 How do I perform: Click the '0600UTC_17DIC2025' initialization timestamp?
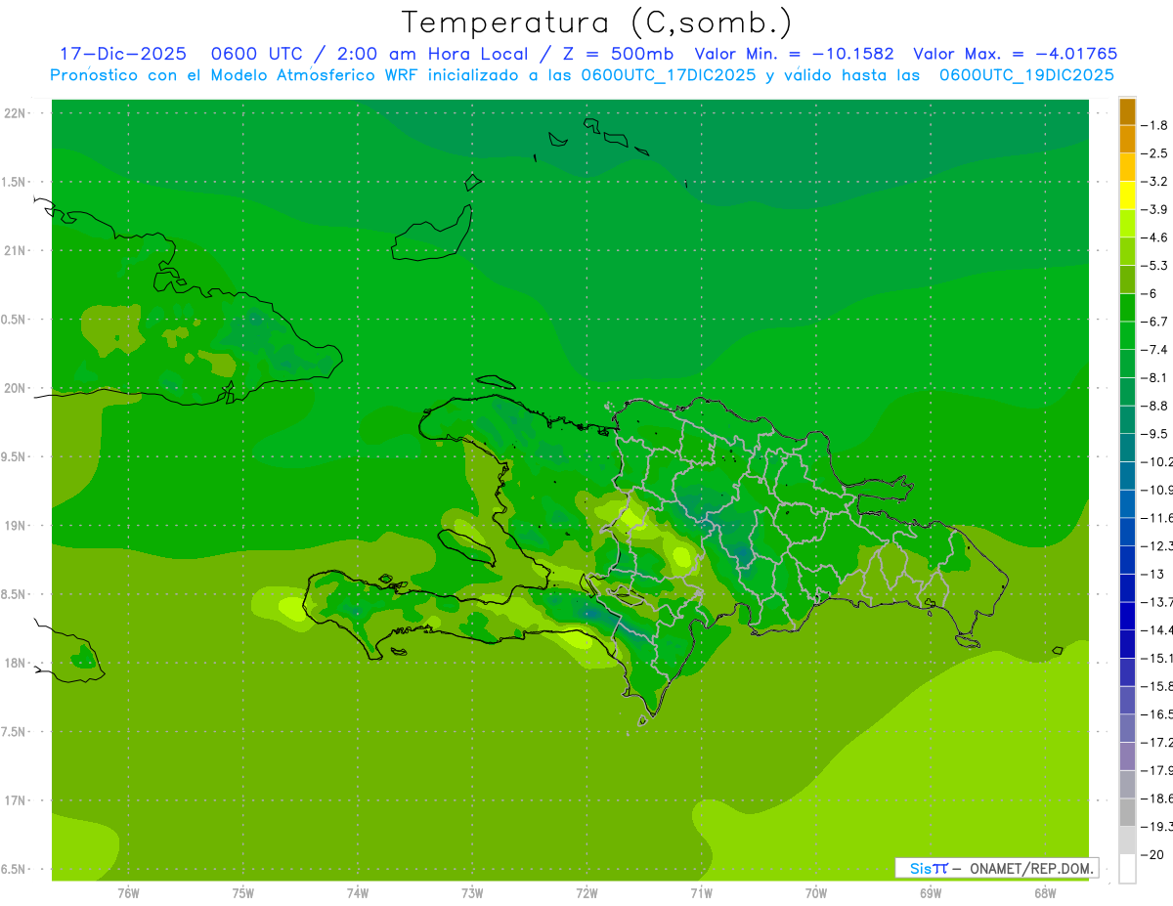point(669,75)
